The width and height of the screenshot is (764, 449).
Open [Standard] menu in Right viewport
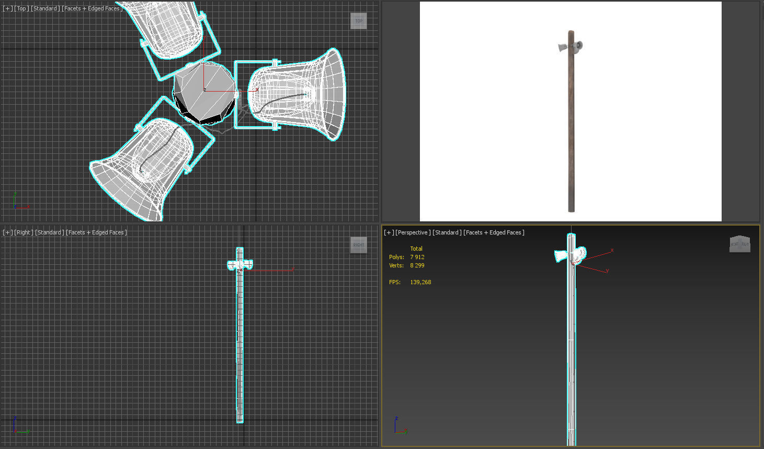click(x=50, y=232)
